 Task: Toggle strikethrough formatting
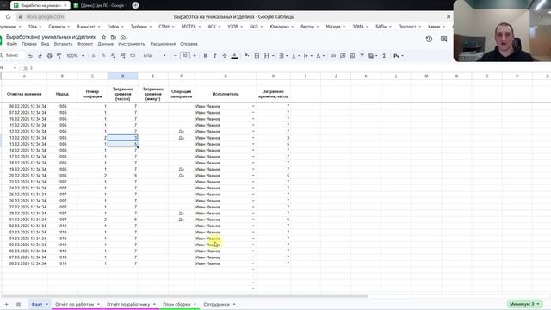point(224,56)
